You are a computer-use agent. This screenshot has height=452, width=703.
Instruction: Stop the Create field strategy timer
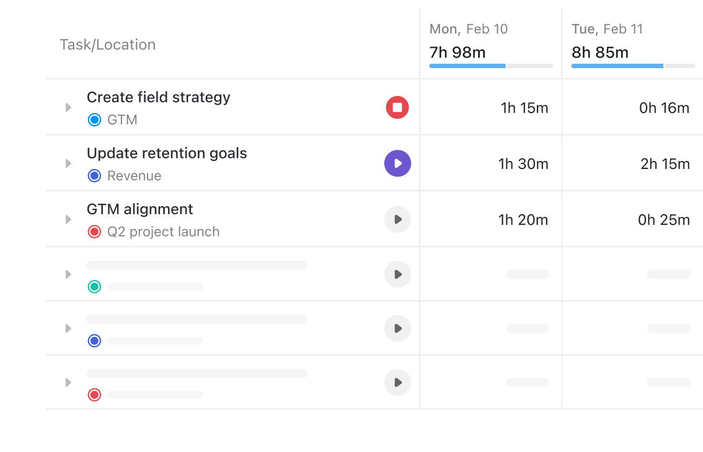397,108
